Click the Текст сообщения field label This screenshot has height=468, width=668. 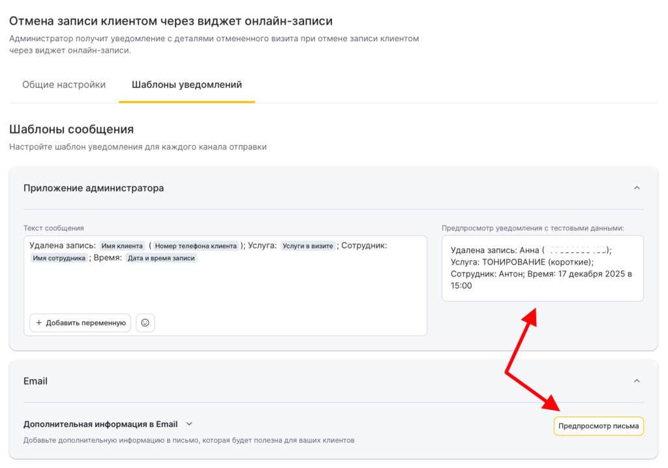(x=53, y=228)
